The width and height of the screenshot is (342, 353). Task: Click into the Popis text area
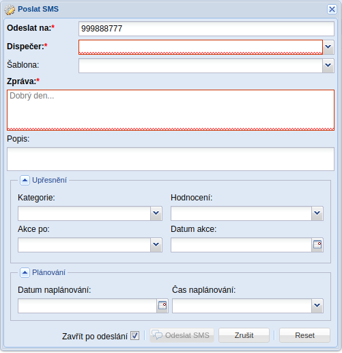point(171,159)
